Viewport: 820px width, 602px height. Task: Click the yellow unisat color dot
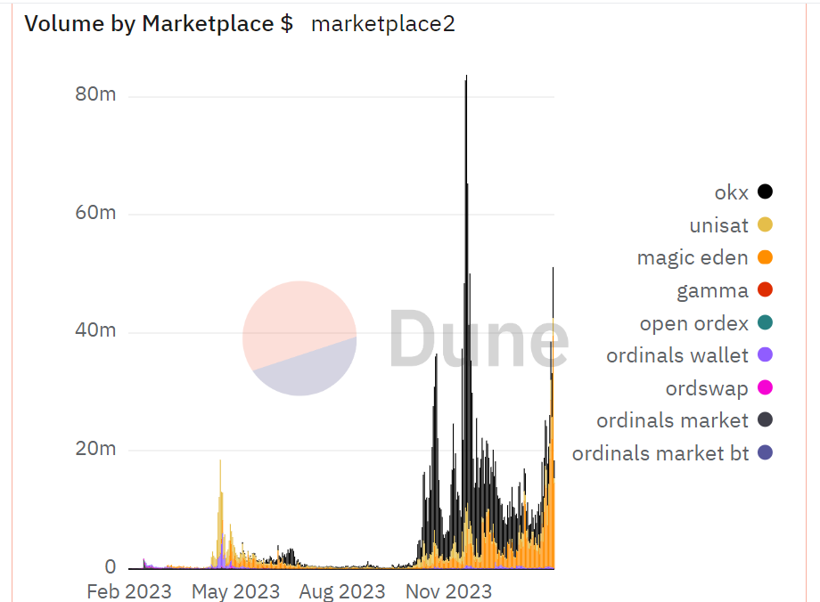765,224
